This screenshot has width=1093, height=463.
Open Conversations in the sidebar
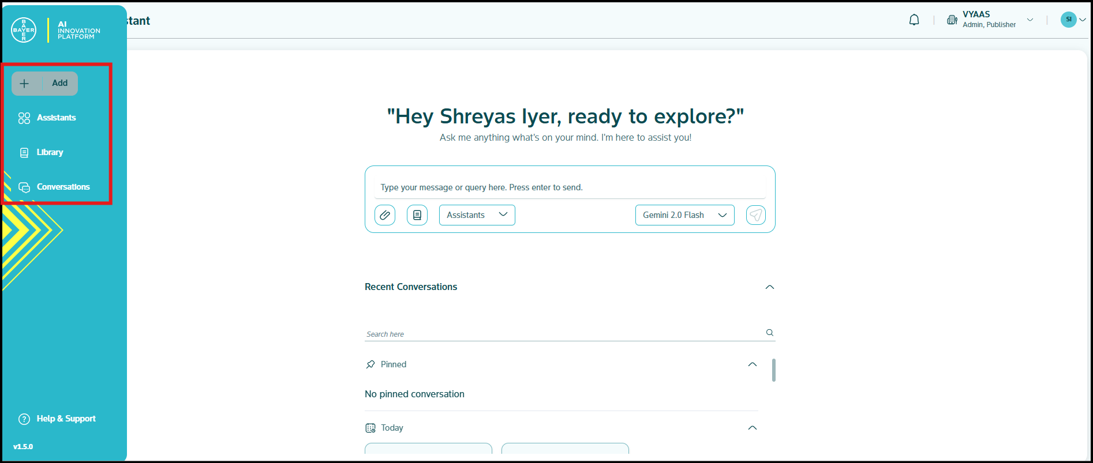63,187
